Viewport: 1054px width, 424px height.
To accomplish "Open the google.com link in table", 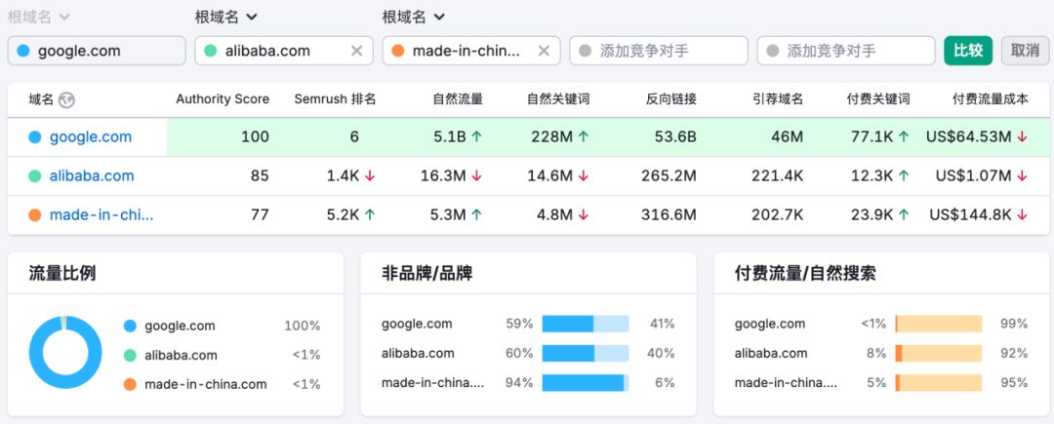I will click(x=91, y=136).
